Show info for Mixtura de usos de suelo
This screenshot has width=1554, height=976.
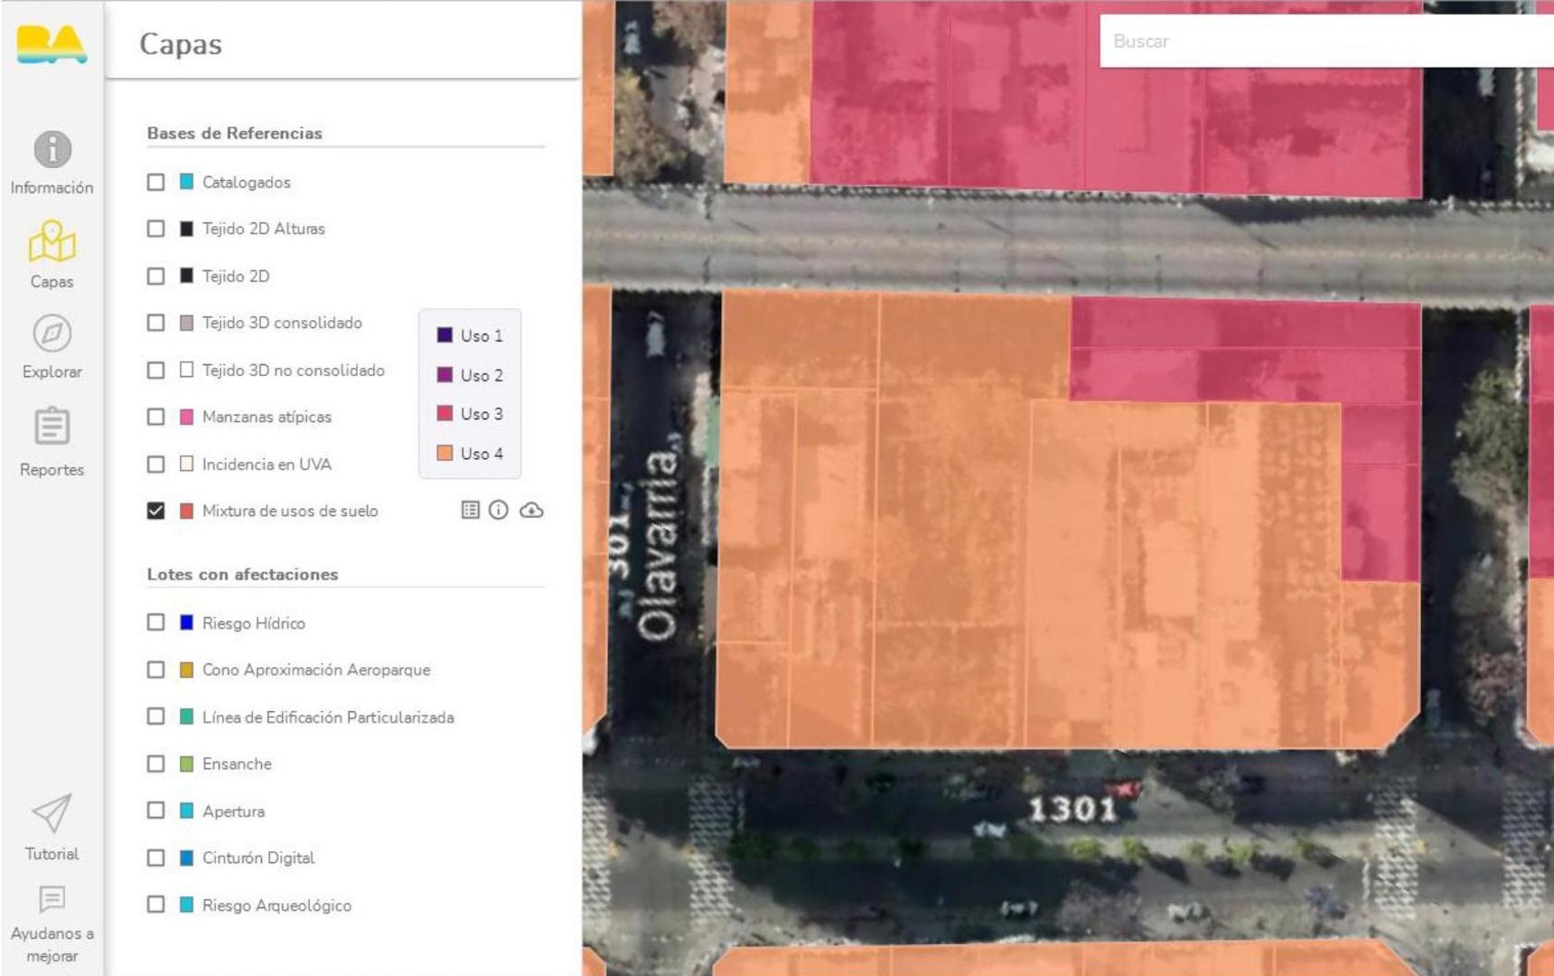498,511
